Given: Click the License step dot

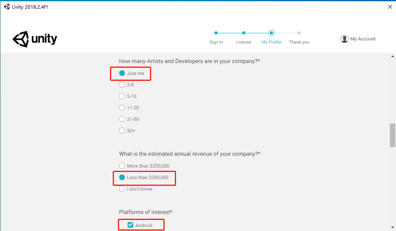Looking at the screenshot, I should [243, 33].
